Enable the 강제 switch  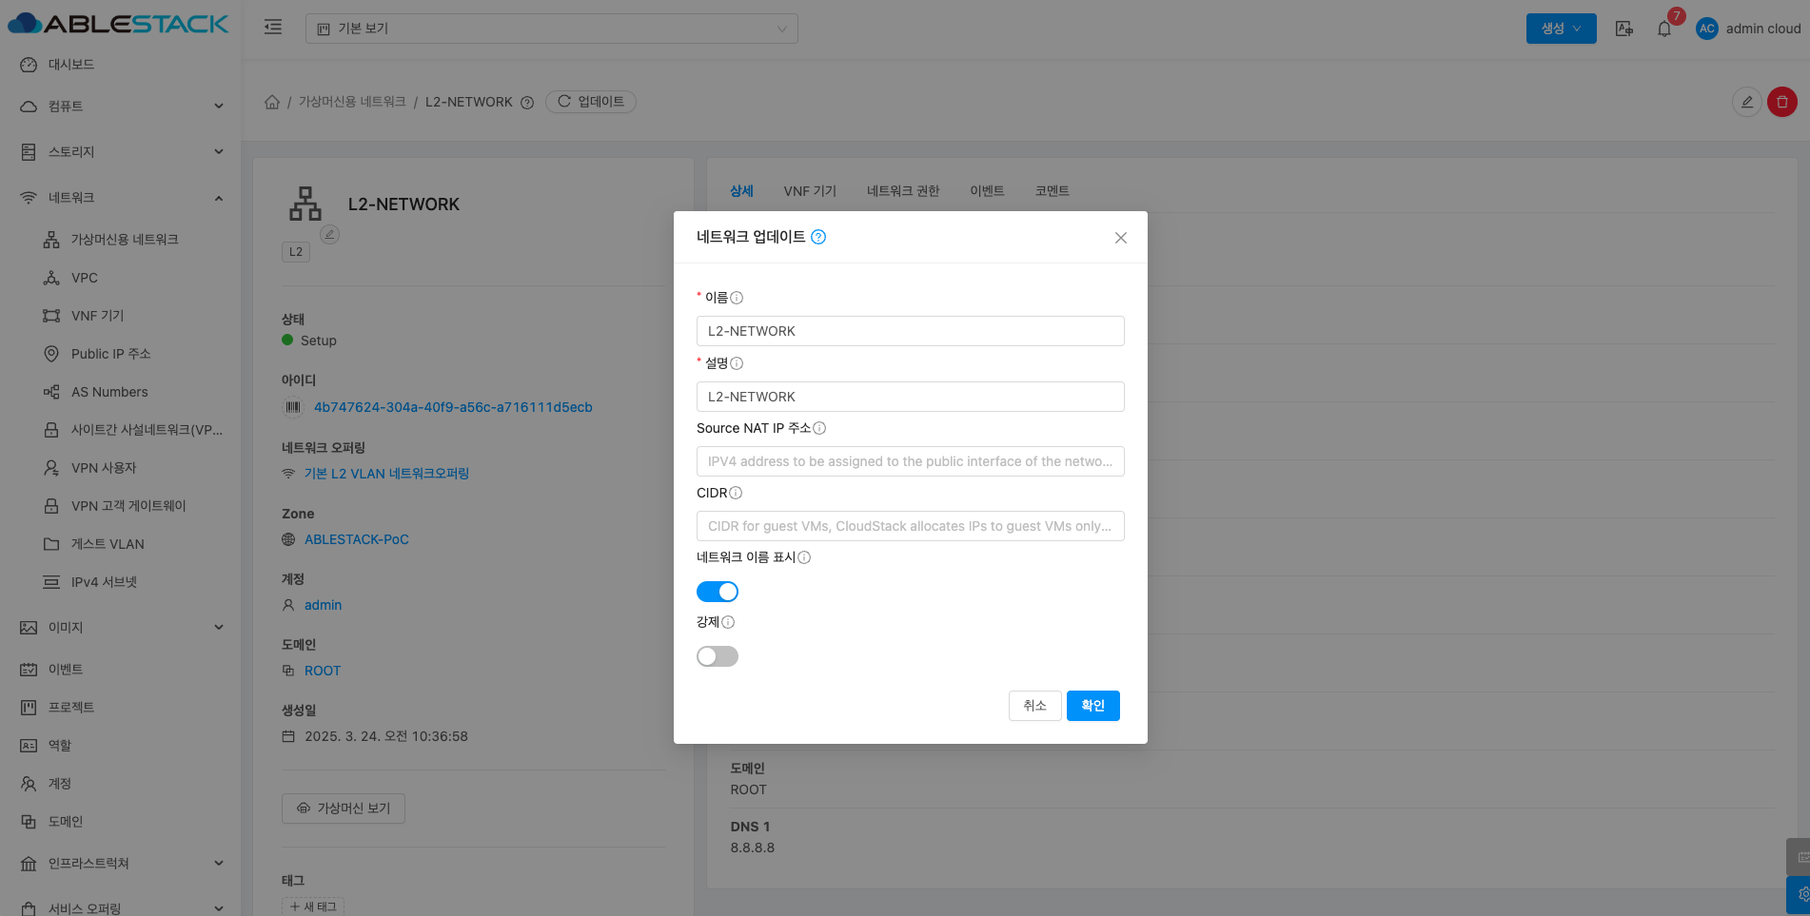[x=718, y=656]
